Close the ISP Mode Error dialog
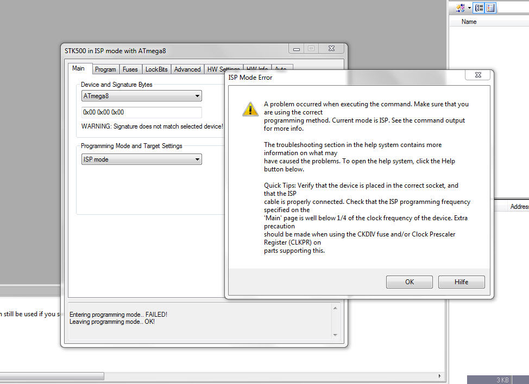The height and width of the screenshot is (384, 529). pyautogui.click(x=478, y=75)
